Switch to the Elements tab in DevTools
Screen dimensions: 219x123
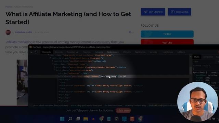[x=47, y=52]
